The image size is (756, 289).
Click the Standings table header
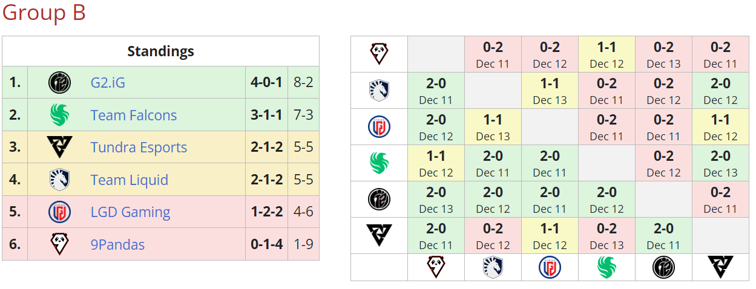160,51
